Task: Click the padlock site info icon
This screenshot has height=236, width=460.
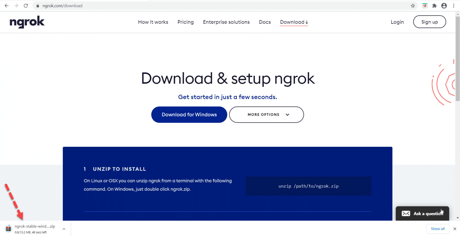Action: (38, 6)
